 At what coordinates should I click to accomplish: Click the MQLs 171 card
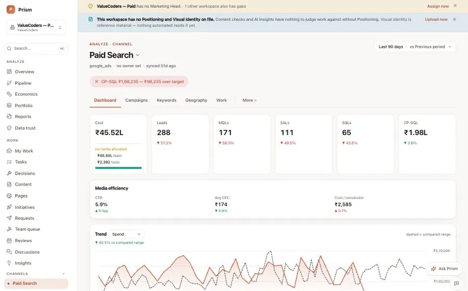(242, 144)
